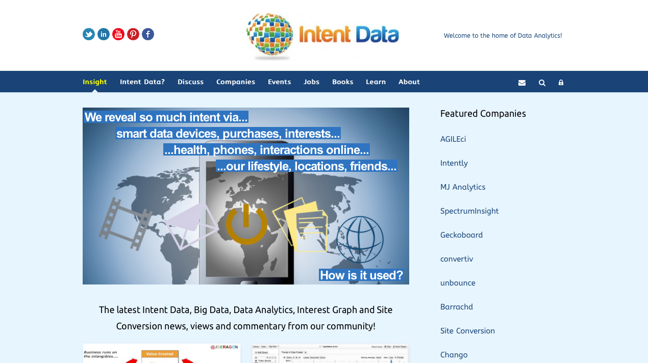Open the Companies menu item
The height and width of the screenshot is (363, 648).
tap(236, 82)
